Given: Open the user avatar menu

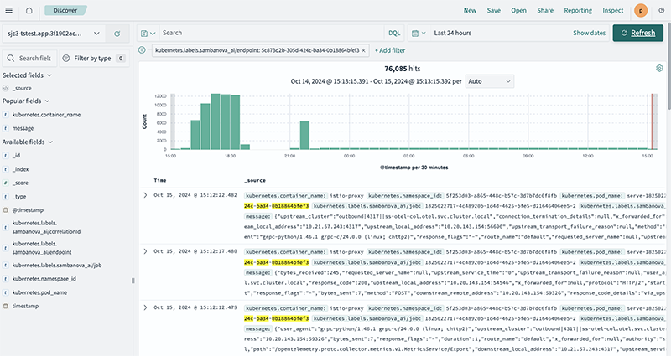Looking at the screenshot, I should [642, 11].
